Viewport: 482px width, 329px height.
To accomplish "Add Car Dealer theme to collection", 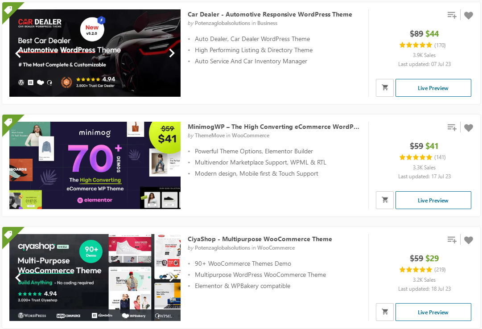I will 452,15.
